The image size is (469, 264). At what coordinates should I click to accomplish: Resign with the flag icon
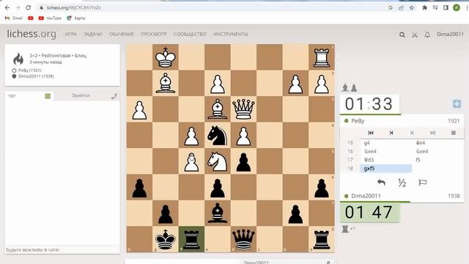point(422,183)
